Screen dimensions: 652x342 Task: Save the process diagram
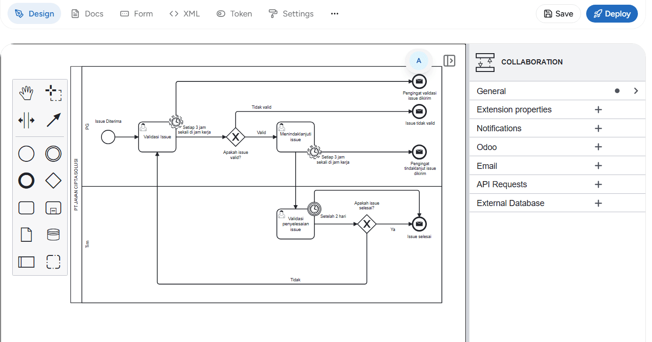tap(558, 14)
